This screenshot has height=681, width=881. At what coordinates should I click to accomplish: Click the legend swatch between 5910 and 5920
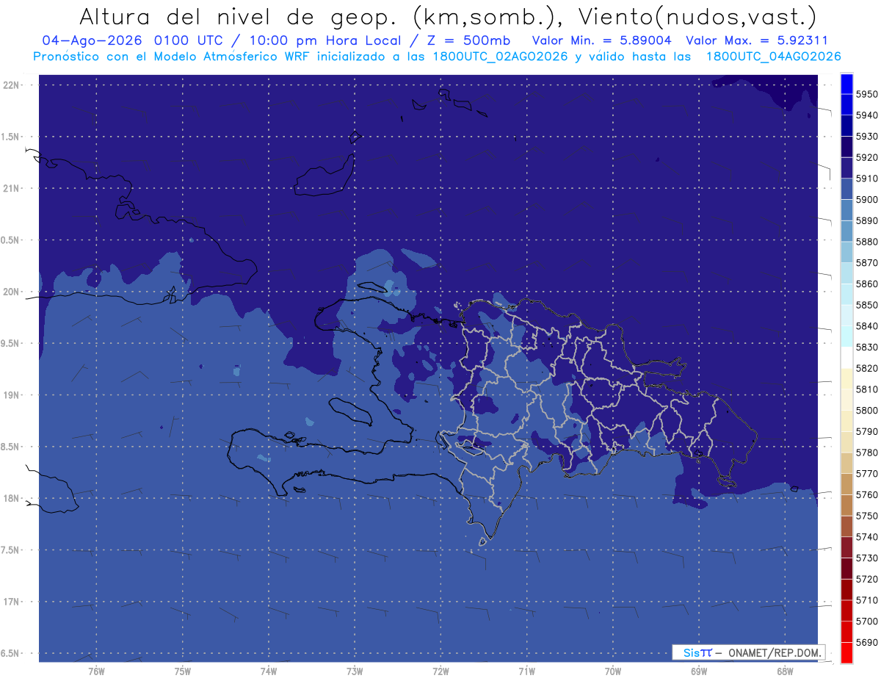click(846, 168)
